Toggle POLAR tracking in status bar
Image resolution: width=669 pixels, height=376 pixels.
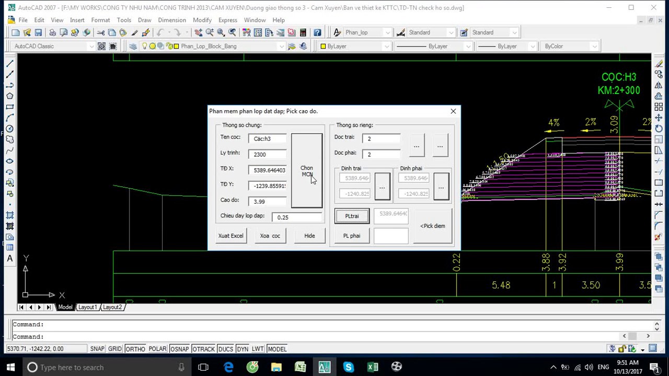click(157, 349)
